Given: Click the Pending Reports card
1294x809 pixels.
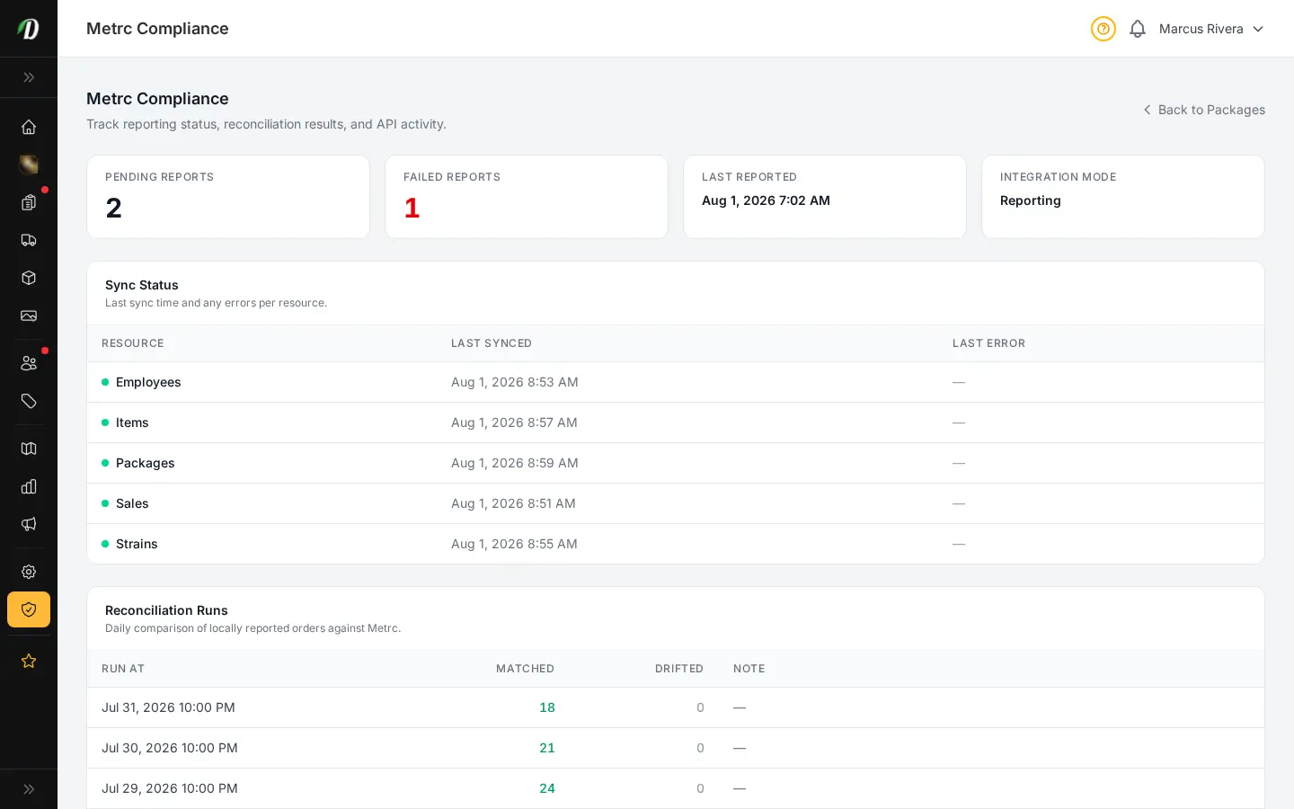Looking at the screenshot, I should (x=228, y=197).
